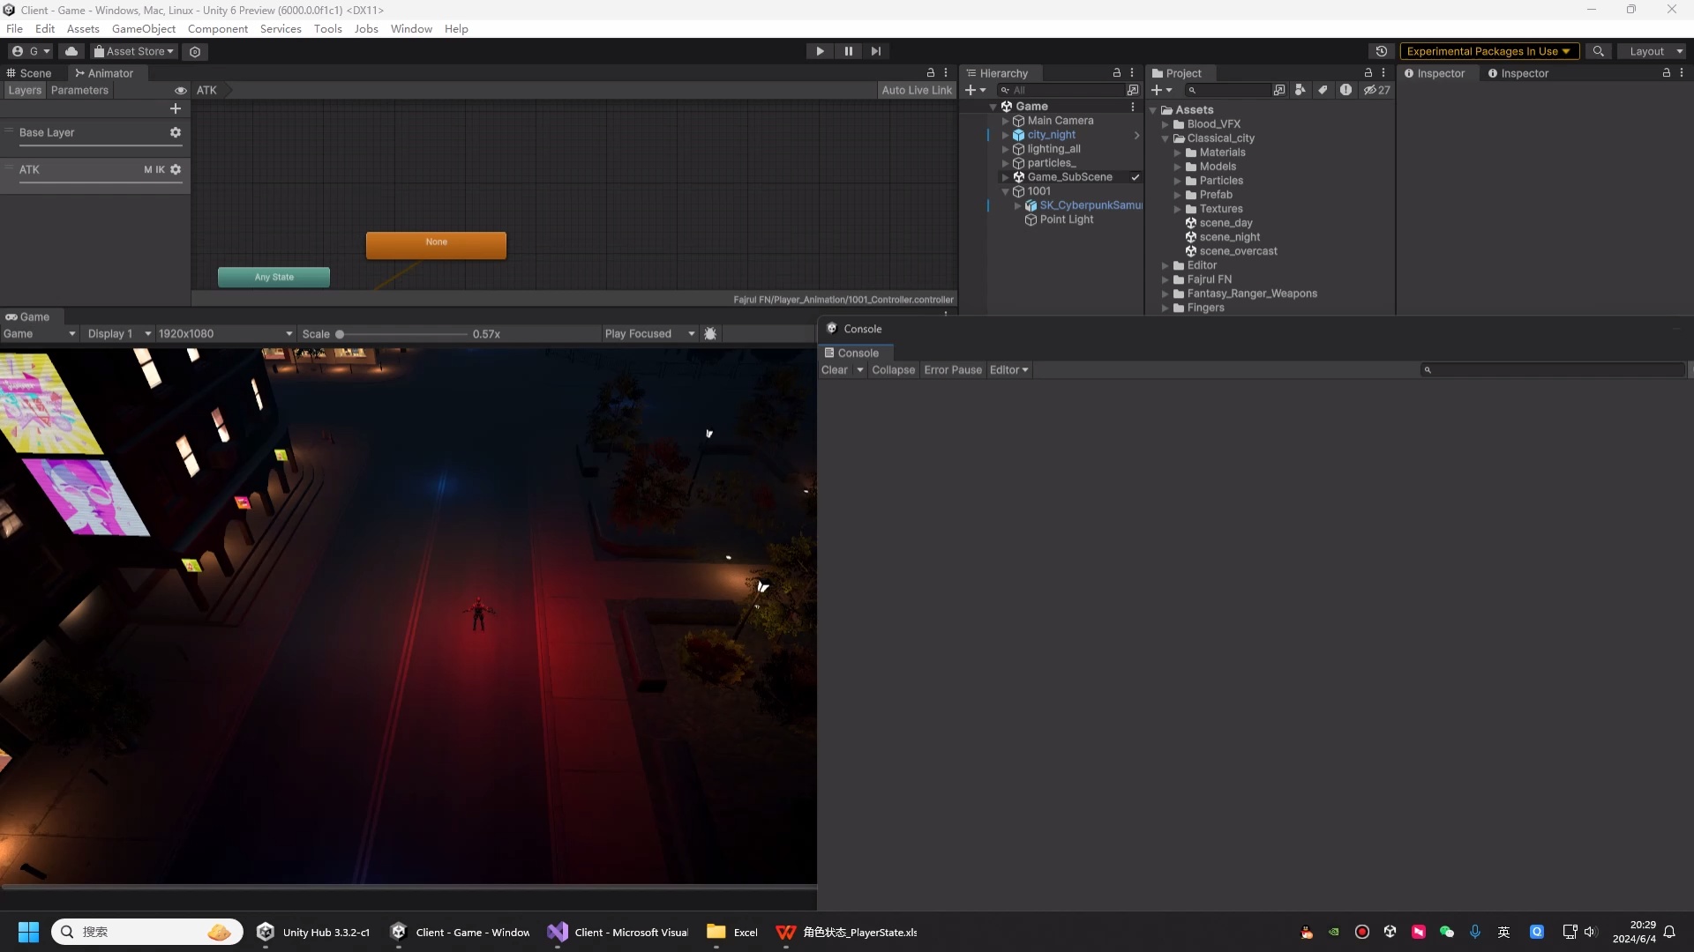
Task: Step forward one frame with the playback controls
Action: point(876,51)
